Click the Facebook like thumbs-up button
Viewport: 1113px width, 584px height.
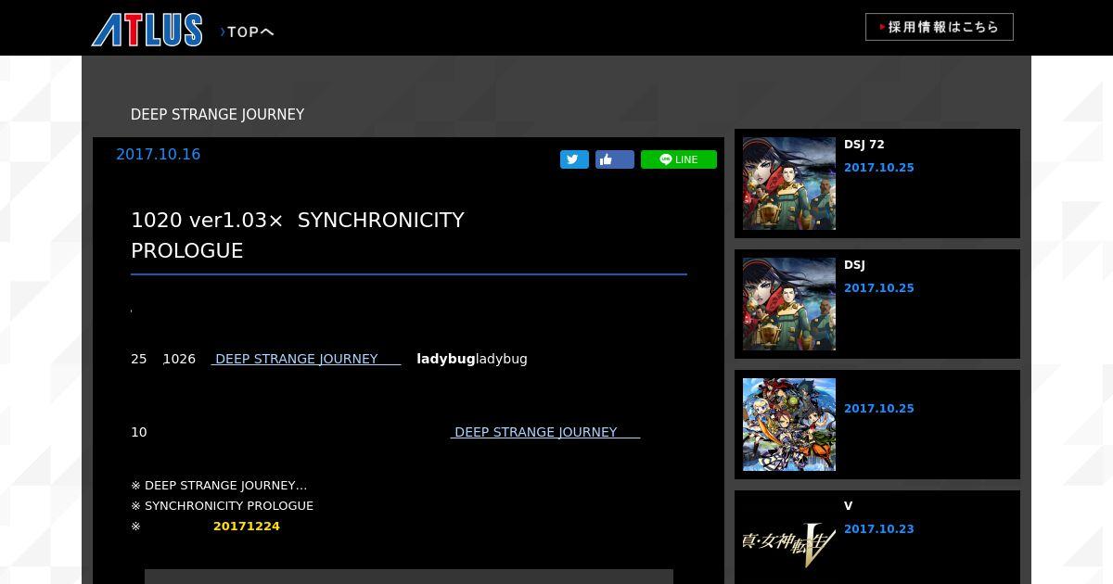615,159
